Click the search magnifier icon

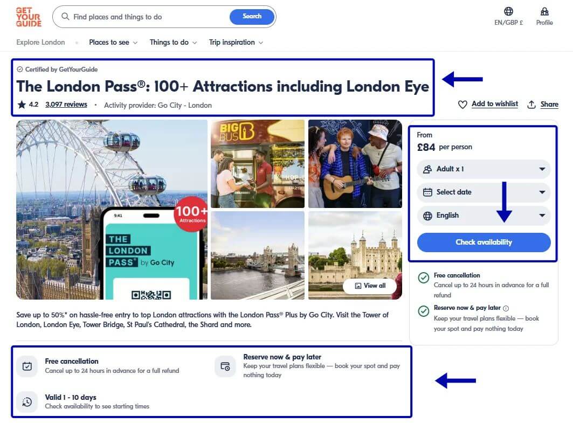coord(65,17)
